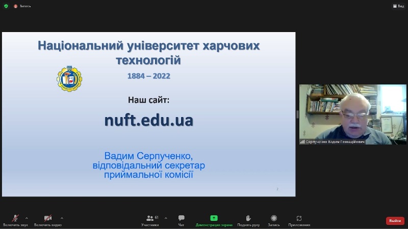The height and width of the screenshot is (229, 408).
Task: Select speaker video thumbnail of Серпученко
Action: tap(352, 114)
